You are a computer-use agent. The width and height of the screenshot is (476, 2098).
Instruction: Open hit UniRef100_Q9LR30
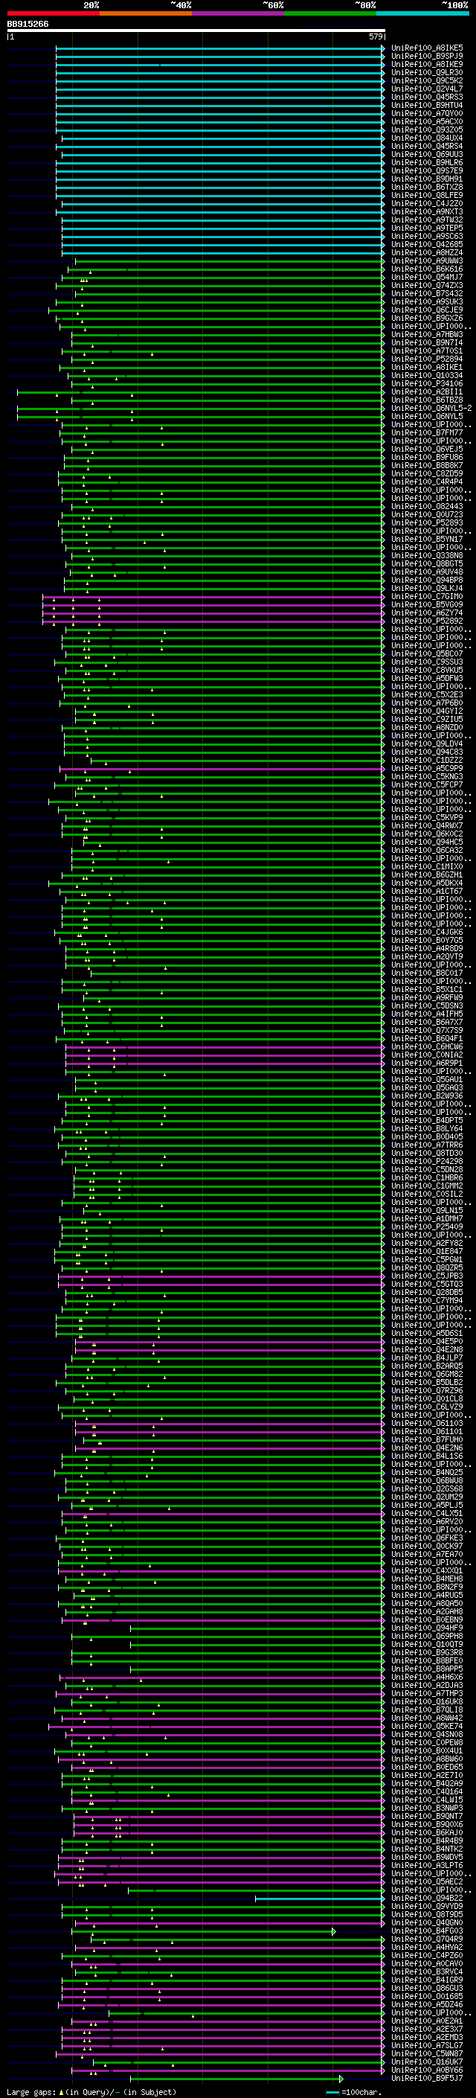[x=427, y=72]
